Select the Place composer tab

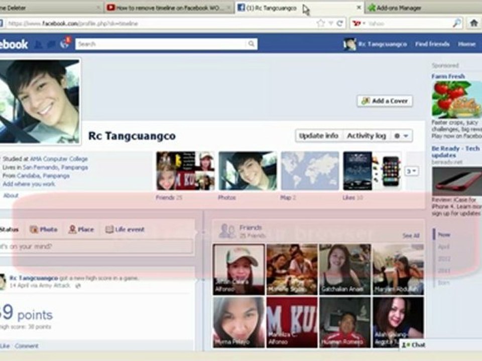(x=81, y=229)
